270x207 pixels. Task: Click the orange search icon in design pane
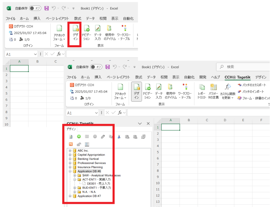pyautogui.click(x=71, y=144)
